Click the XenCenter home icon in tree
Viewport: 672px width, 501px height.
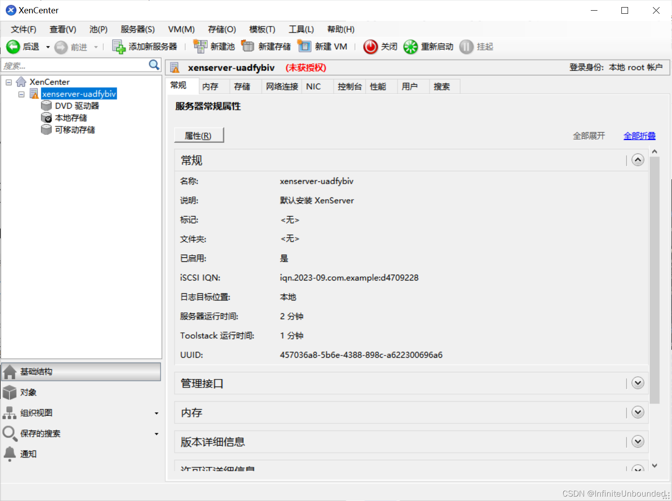pyautogui.click(x=21, y=82)
